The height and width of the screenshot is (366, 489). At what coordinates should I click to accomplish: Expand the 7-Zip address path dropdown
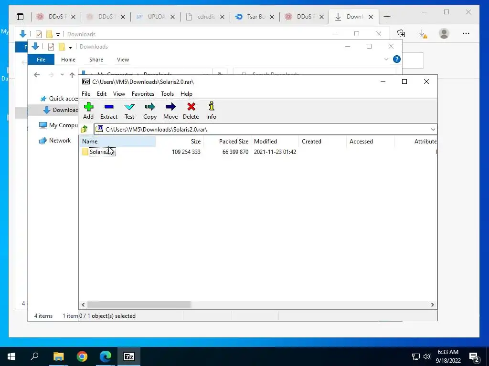433,130
